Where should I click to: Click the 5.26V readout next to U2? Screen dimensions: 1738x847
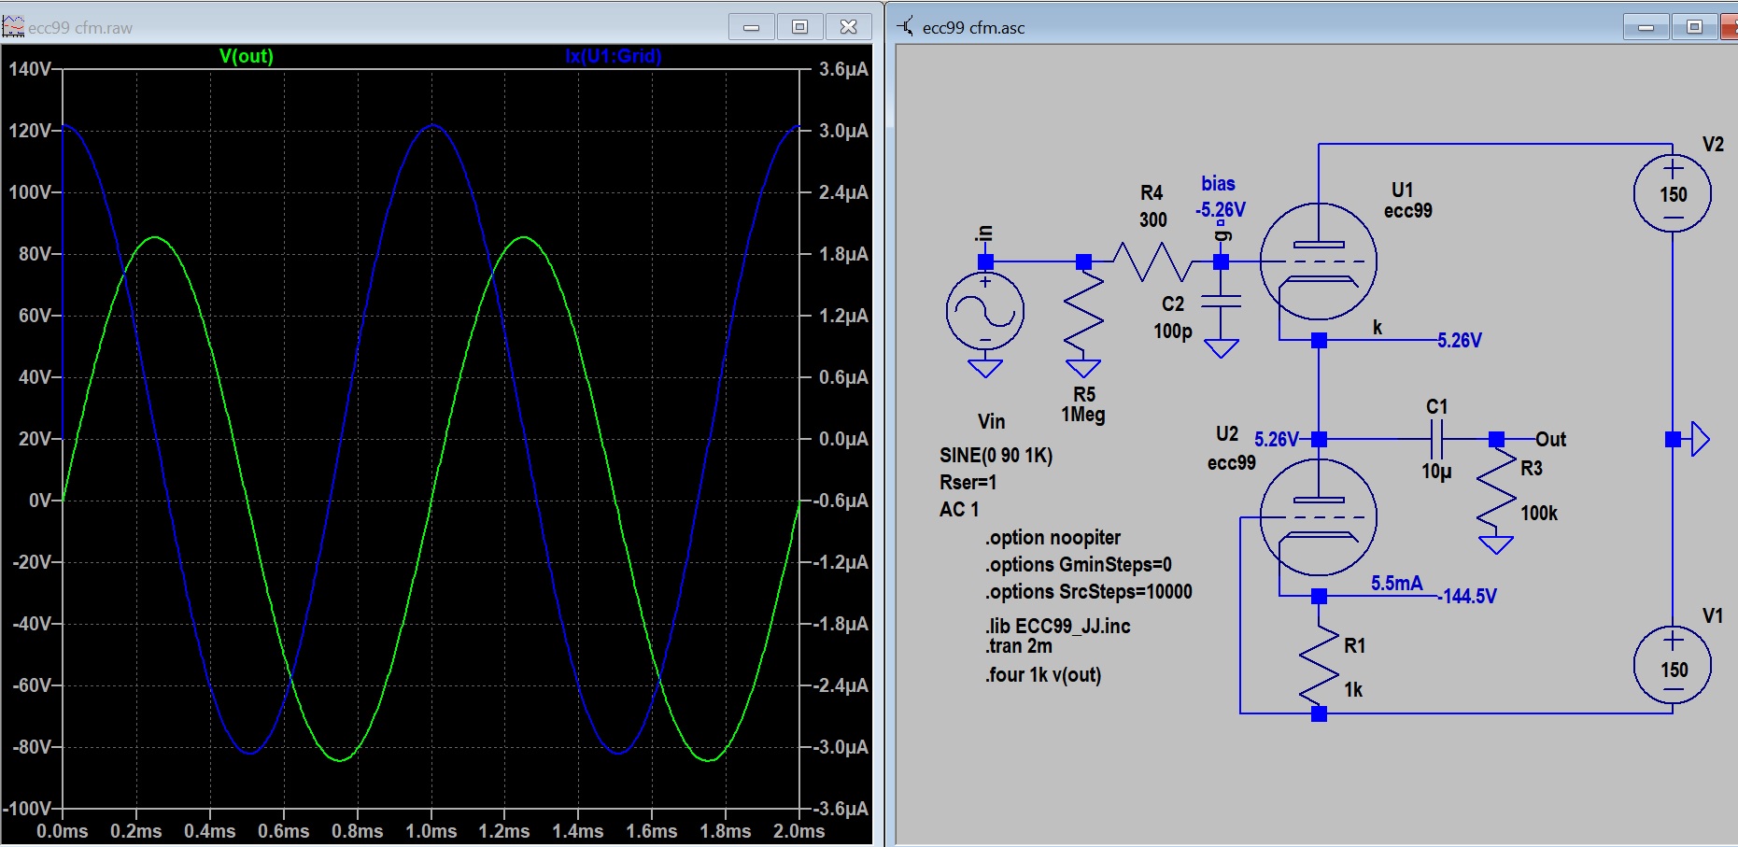click(1277, 440)
